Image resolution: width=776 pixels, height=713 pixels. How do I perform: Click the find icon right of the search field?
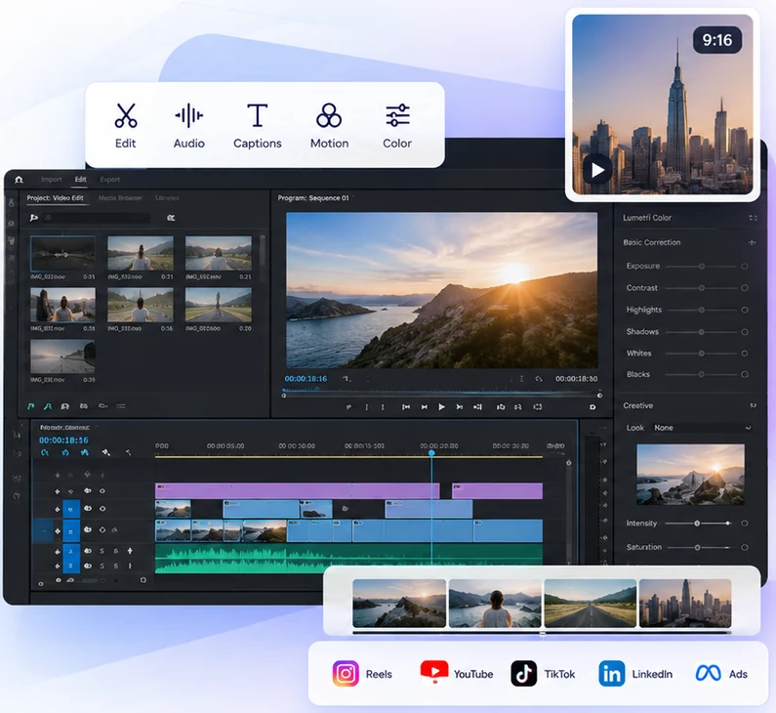tap(171, 218)
